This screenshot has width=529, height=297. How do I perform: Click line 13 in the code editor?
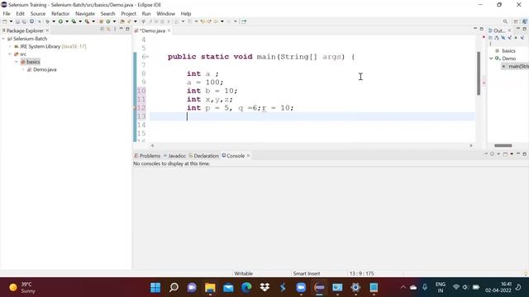pos(312,116)
